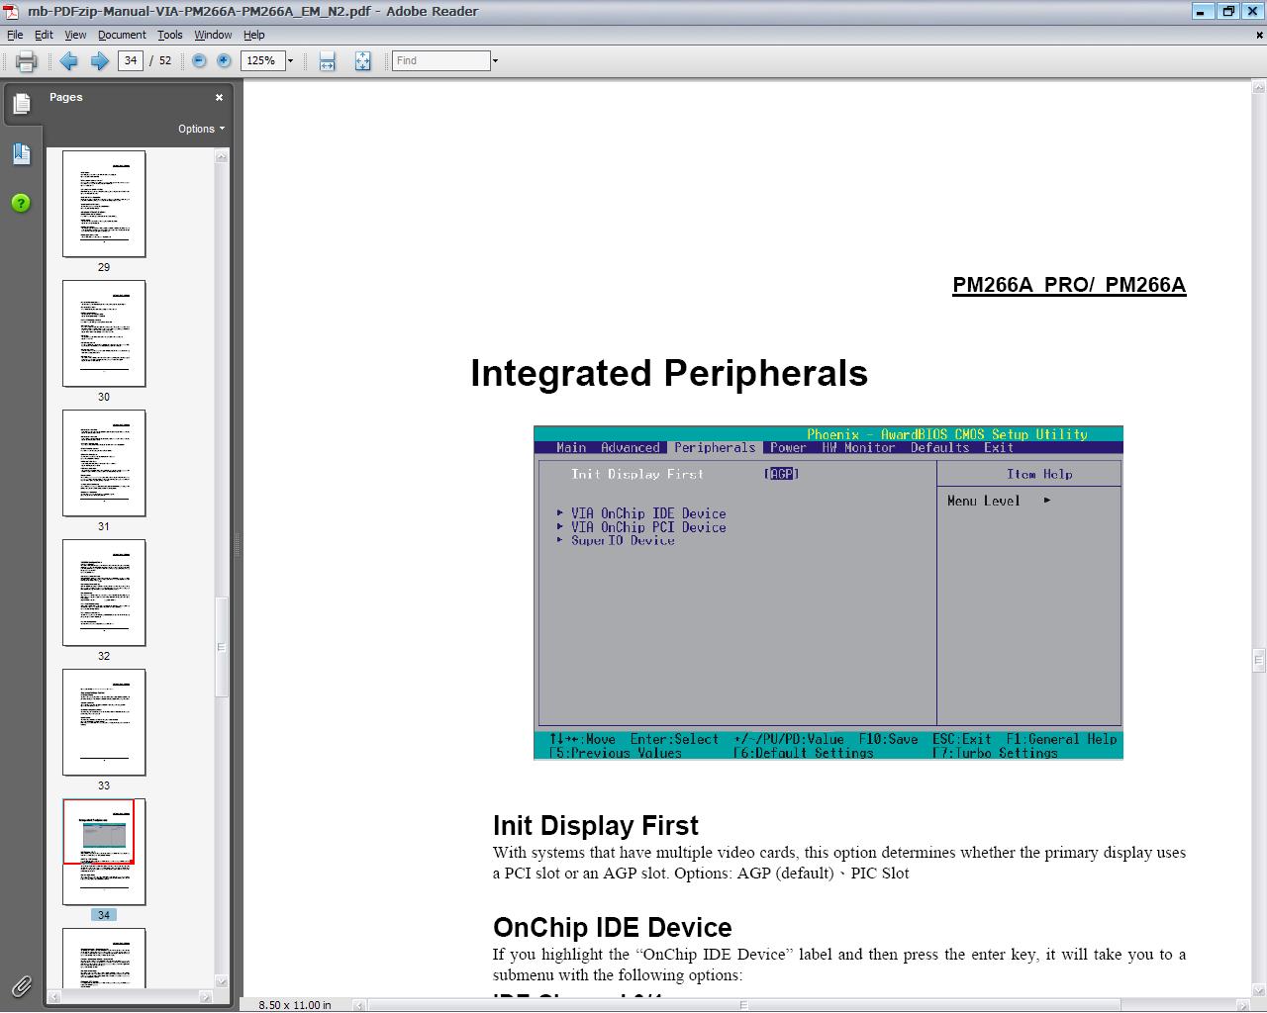Click the document horizontal scroll left arrow
This screenshot has width=1267, height=1013.
360,1005
